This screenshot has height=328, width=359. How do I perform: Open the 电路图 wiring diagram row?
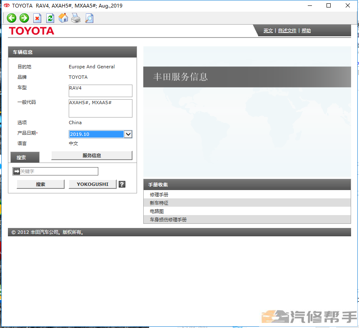[x=247, y=211]
